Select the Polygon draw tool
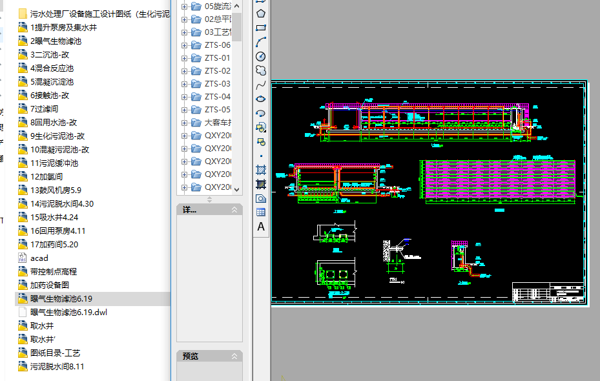The image size is (600, 381). (x=260, y=14)
